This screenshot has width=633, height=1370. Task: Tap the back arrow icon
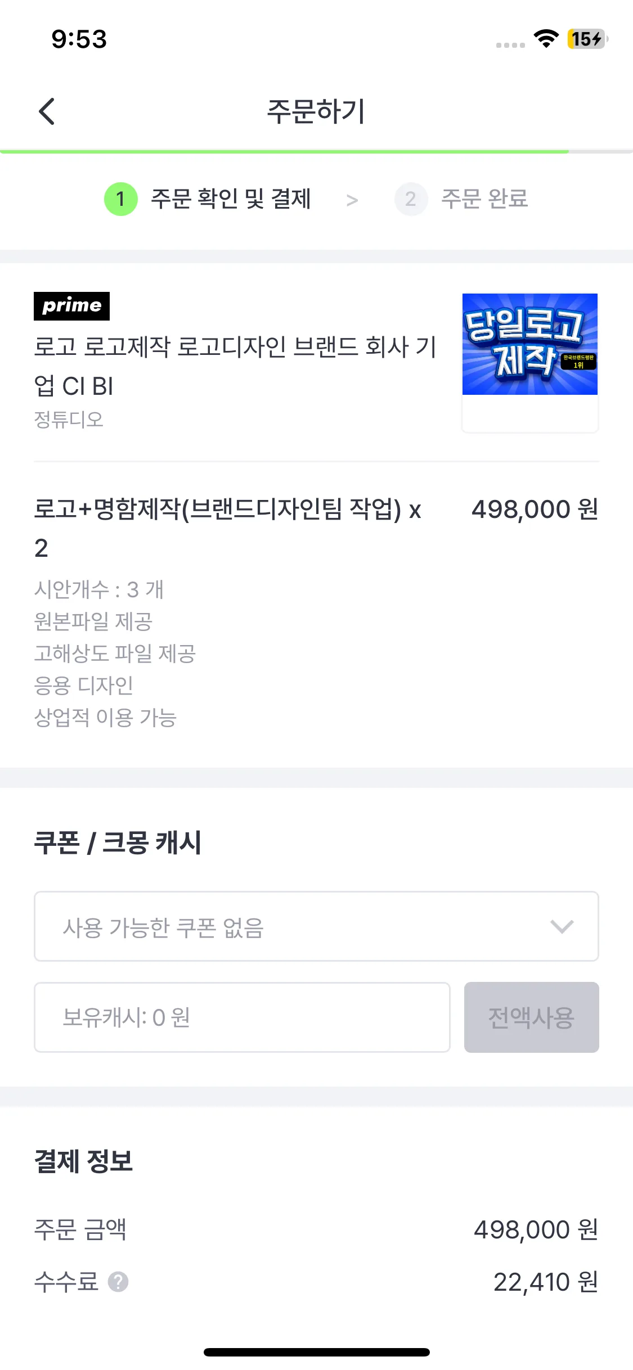[x=47, y=111]
